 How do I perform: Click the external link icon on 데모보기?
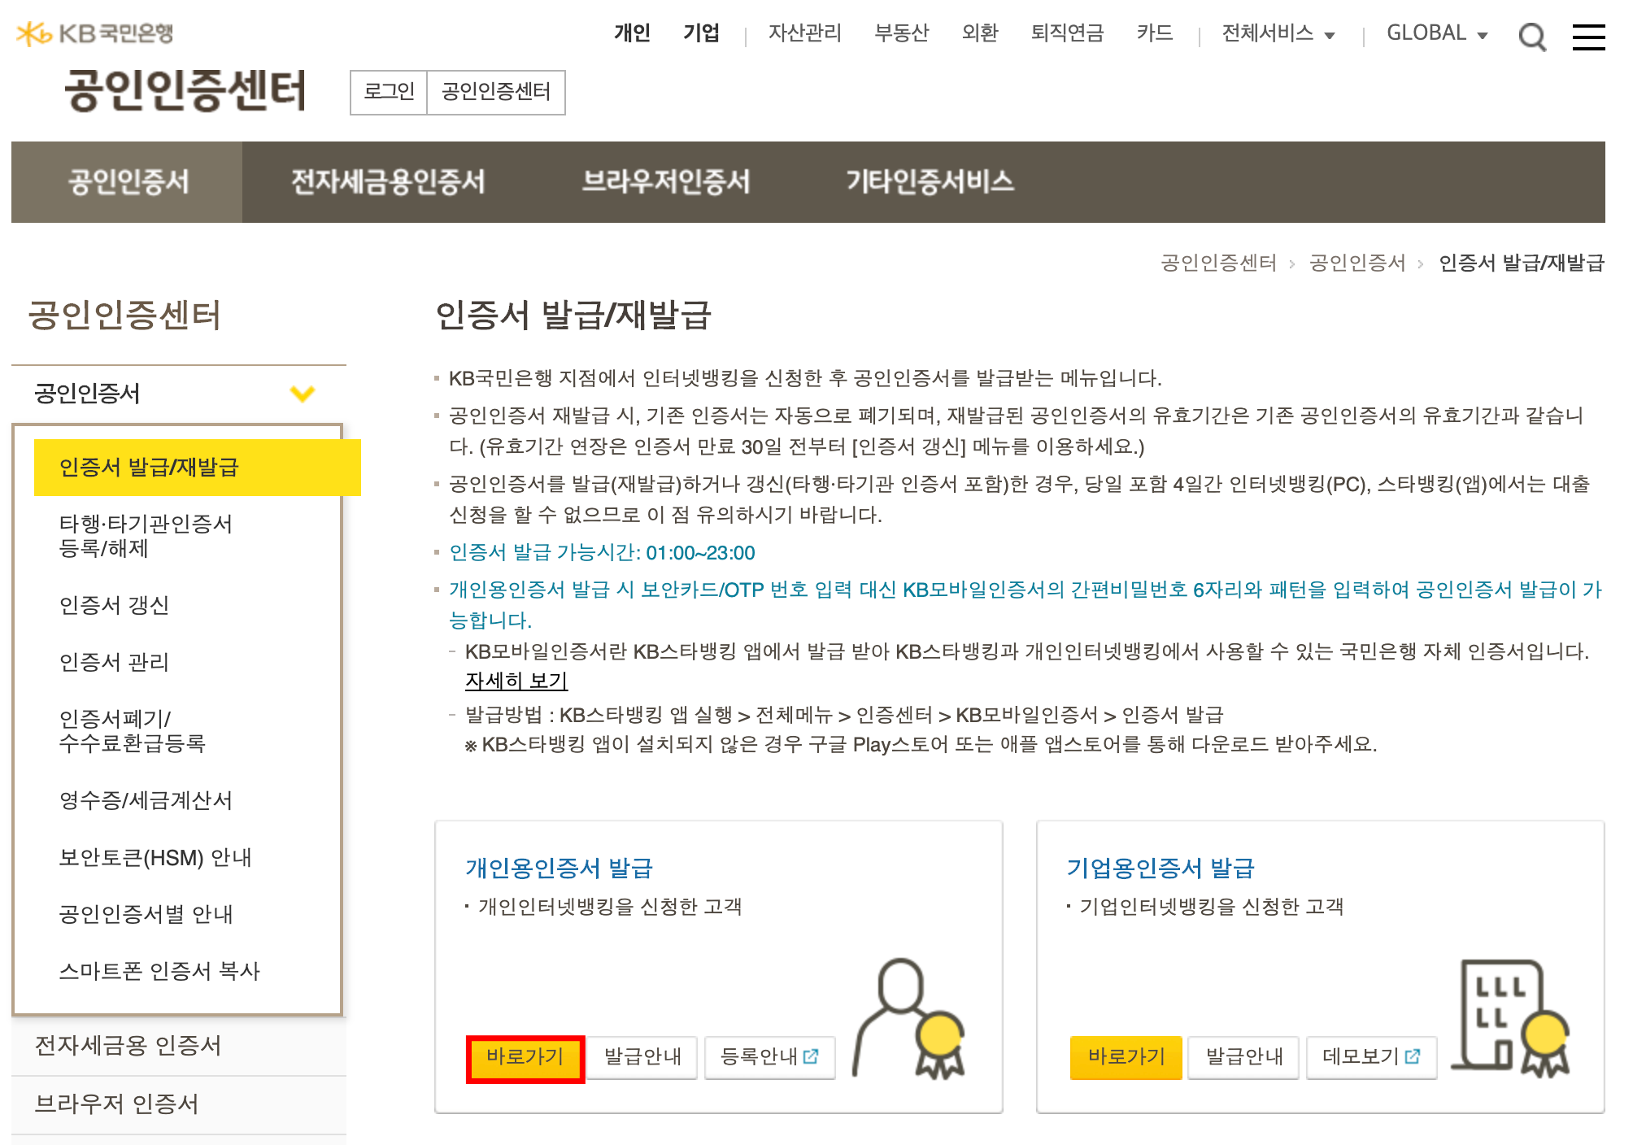1413,1056
